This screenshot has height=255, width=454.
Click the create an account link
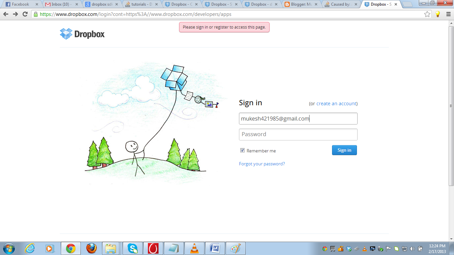[x=336, y=104]
